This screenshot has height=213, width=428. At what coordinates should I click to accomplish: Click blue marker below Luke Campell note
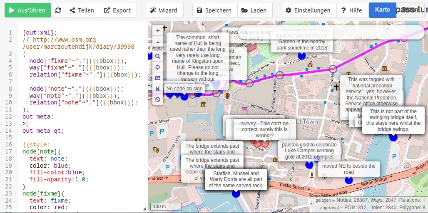[309, 165]
